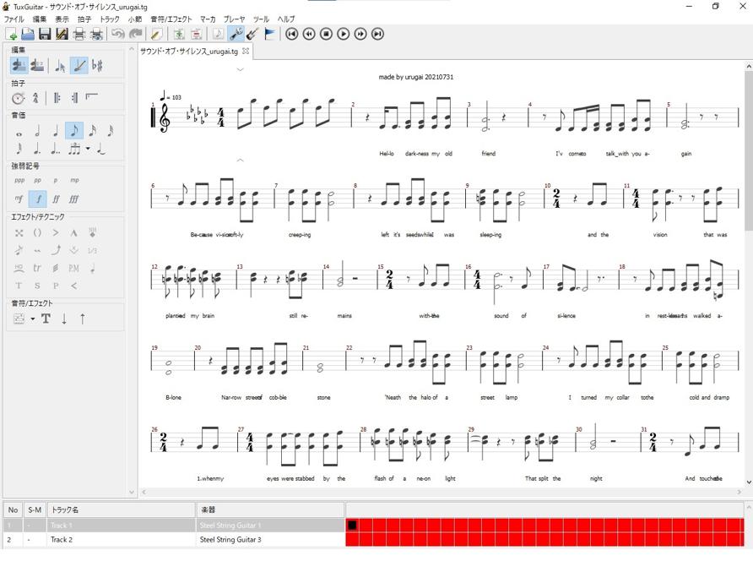Open song properties pencil icon
Image resolution: width=753 pixels, height=561 pixels.
pyautogui.click(x=155, y=34)
